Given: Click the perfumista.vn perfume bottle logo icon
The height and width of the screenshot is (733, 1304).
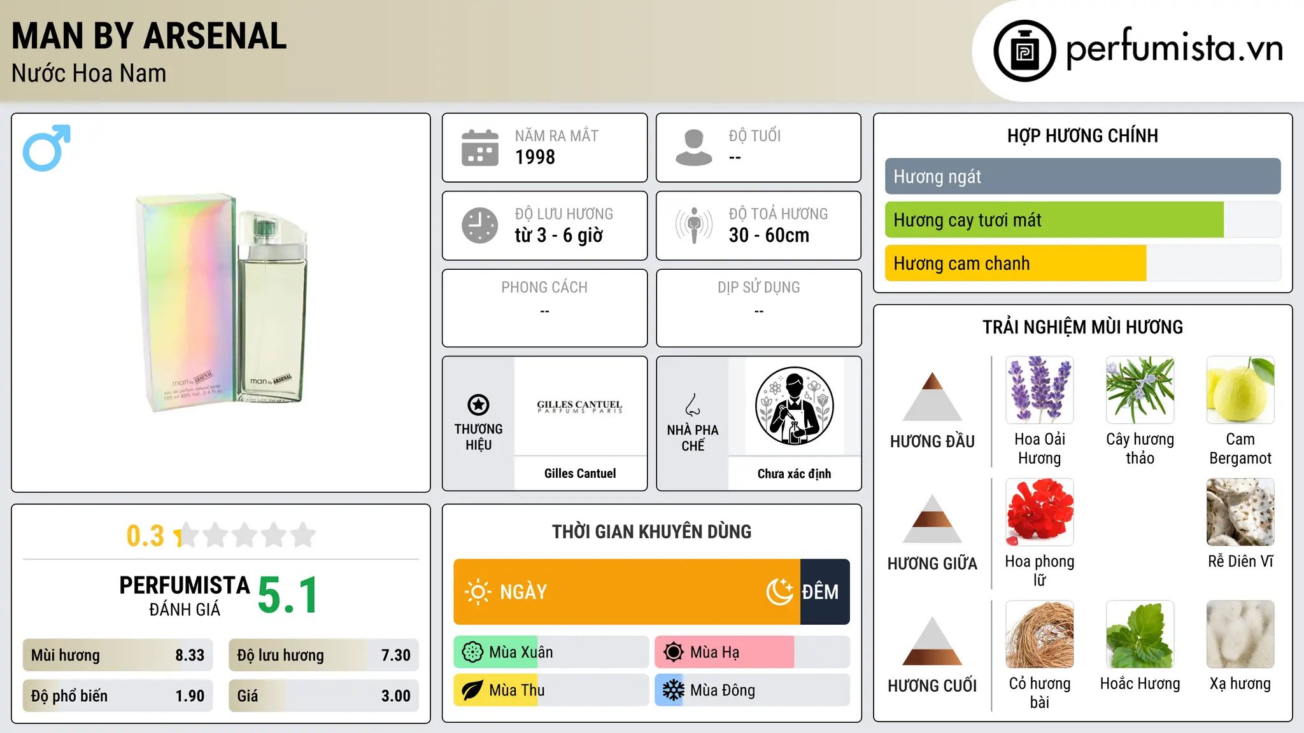Looking at the screenshot, I should click(1024, 51).
